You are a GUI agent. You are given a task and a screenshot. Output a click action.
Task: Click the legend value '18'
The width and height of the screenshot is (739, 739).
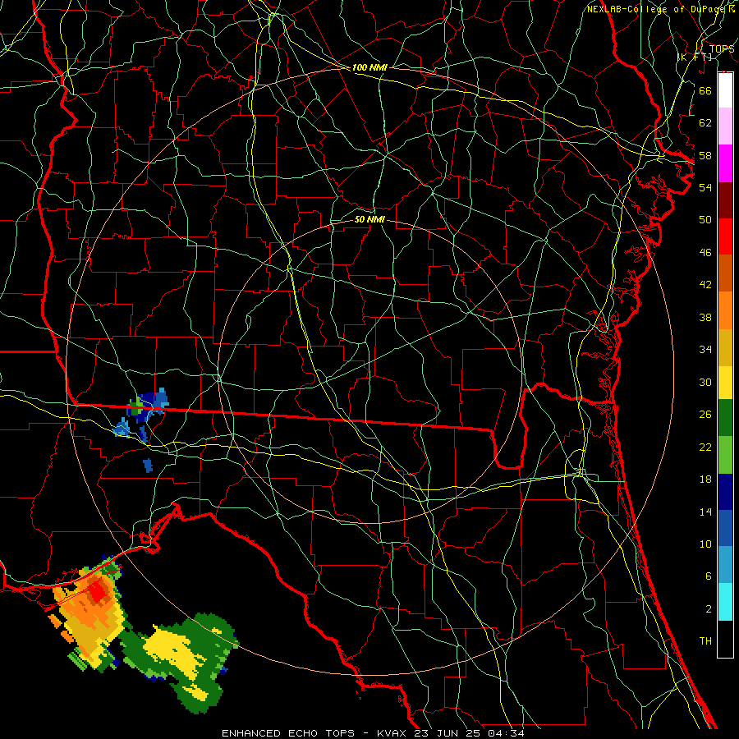(705, 480)
